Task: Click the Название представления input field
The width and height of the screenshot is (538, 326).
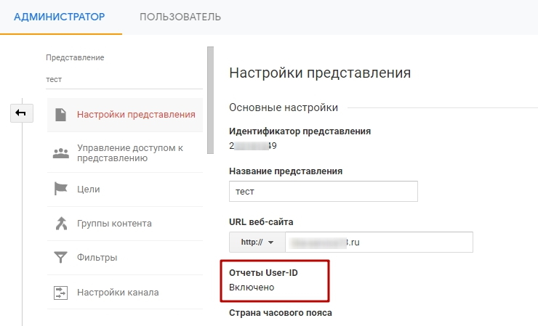Action: pyautogui.click(x=324, y=191)
